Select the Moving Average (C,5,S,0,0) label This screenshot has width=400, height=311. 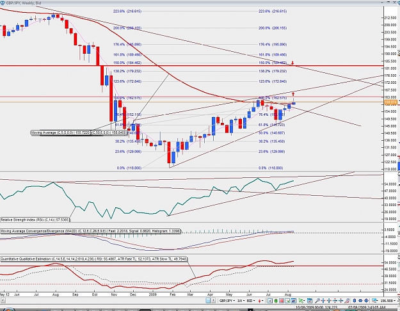(60, 132)
